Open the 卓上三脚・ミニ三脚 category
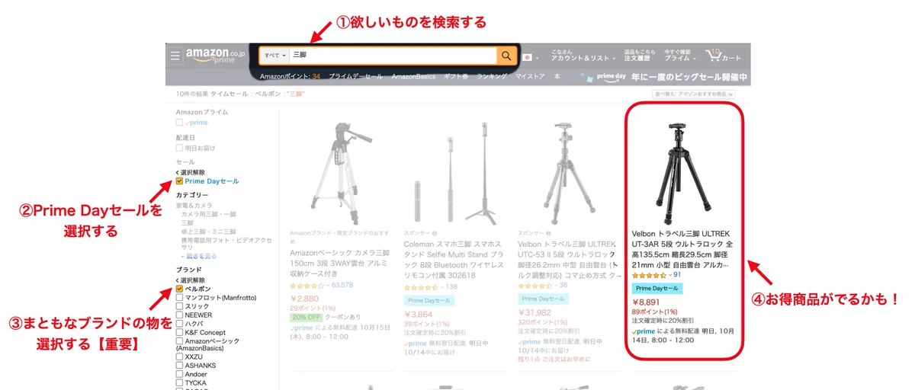Screen dimensions: 915x390 (209, 231)
